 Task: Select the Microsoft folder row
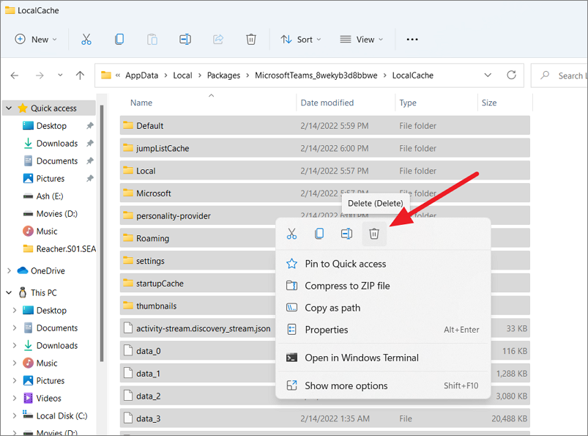324,193
